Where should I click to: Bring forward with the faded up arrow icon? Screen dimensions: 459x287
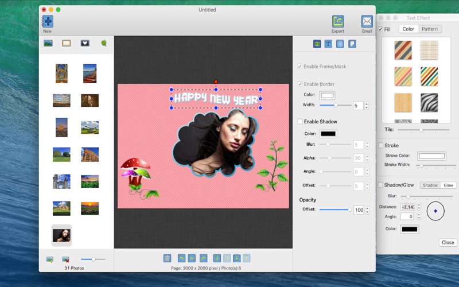(227, 258)
